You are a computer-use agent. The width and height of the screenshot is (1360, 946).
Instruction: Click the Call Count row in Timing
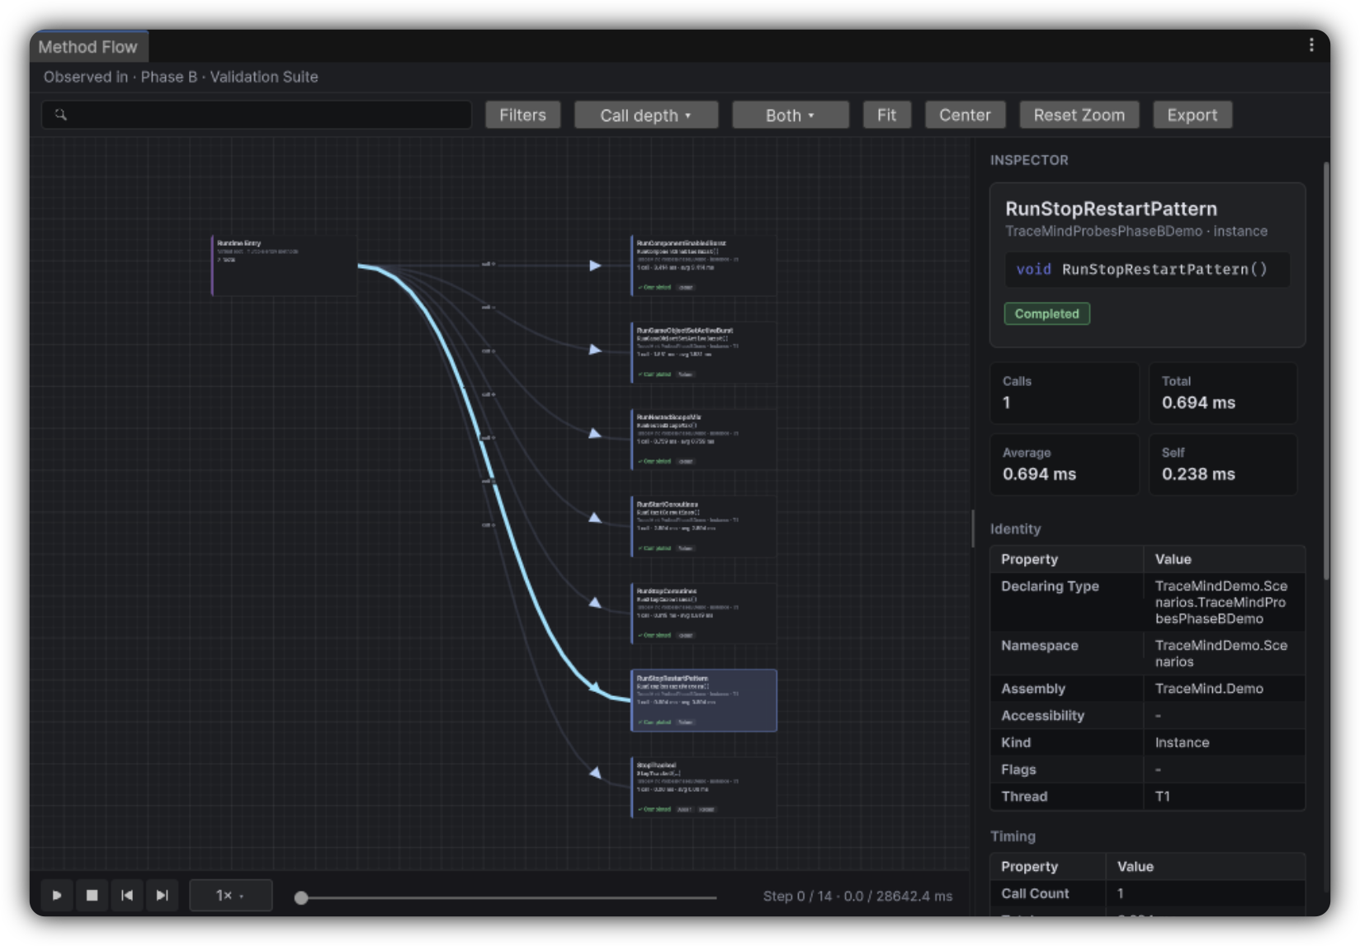coord(1147,893)
